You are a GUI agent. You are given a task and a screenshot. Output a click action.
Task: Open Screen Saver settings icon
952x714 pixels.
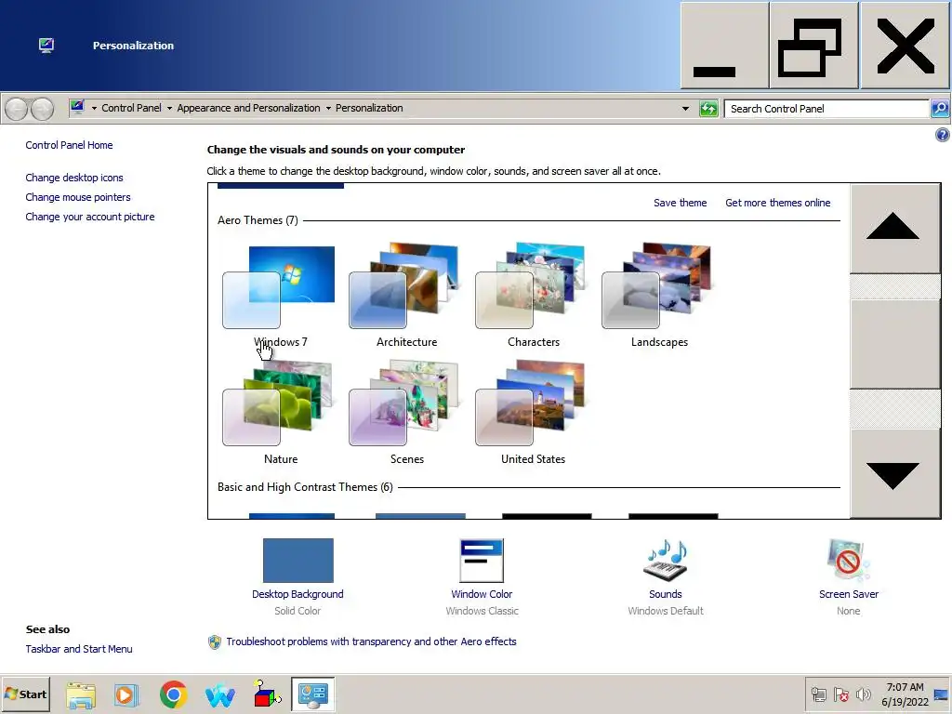click(848, 561)
